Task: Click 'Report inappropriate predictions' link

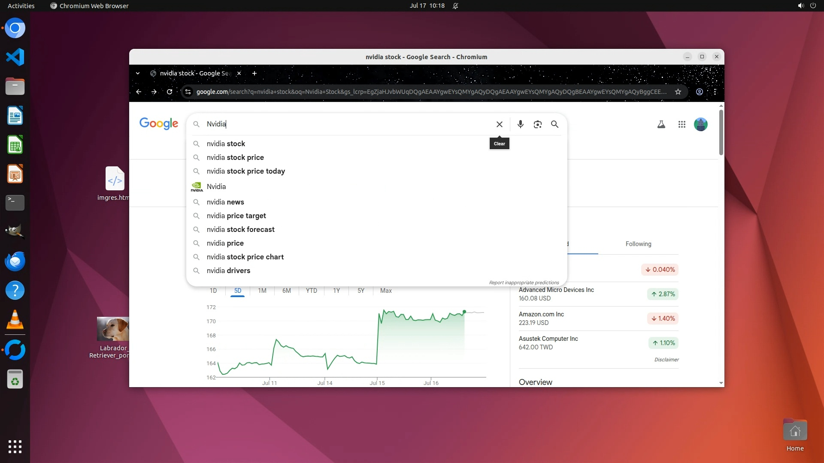Action: (524, 283)
